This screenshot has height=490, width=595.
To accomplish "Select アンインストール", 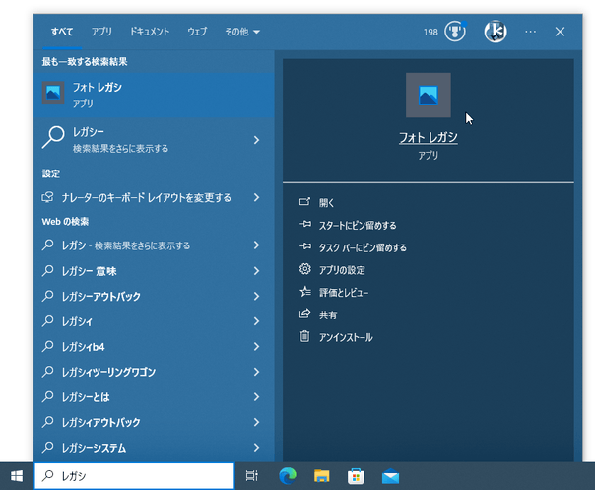I will click(346, 337).
